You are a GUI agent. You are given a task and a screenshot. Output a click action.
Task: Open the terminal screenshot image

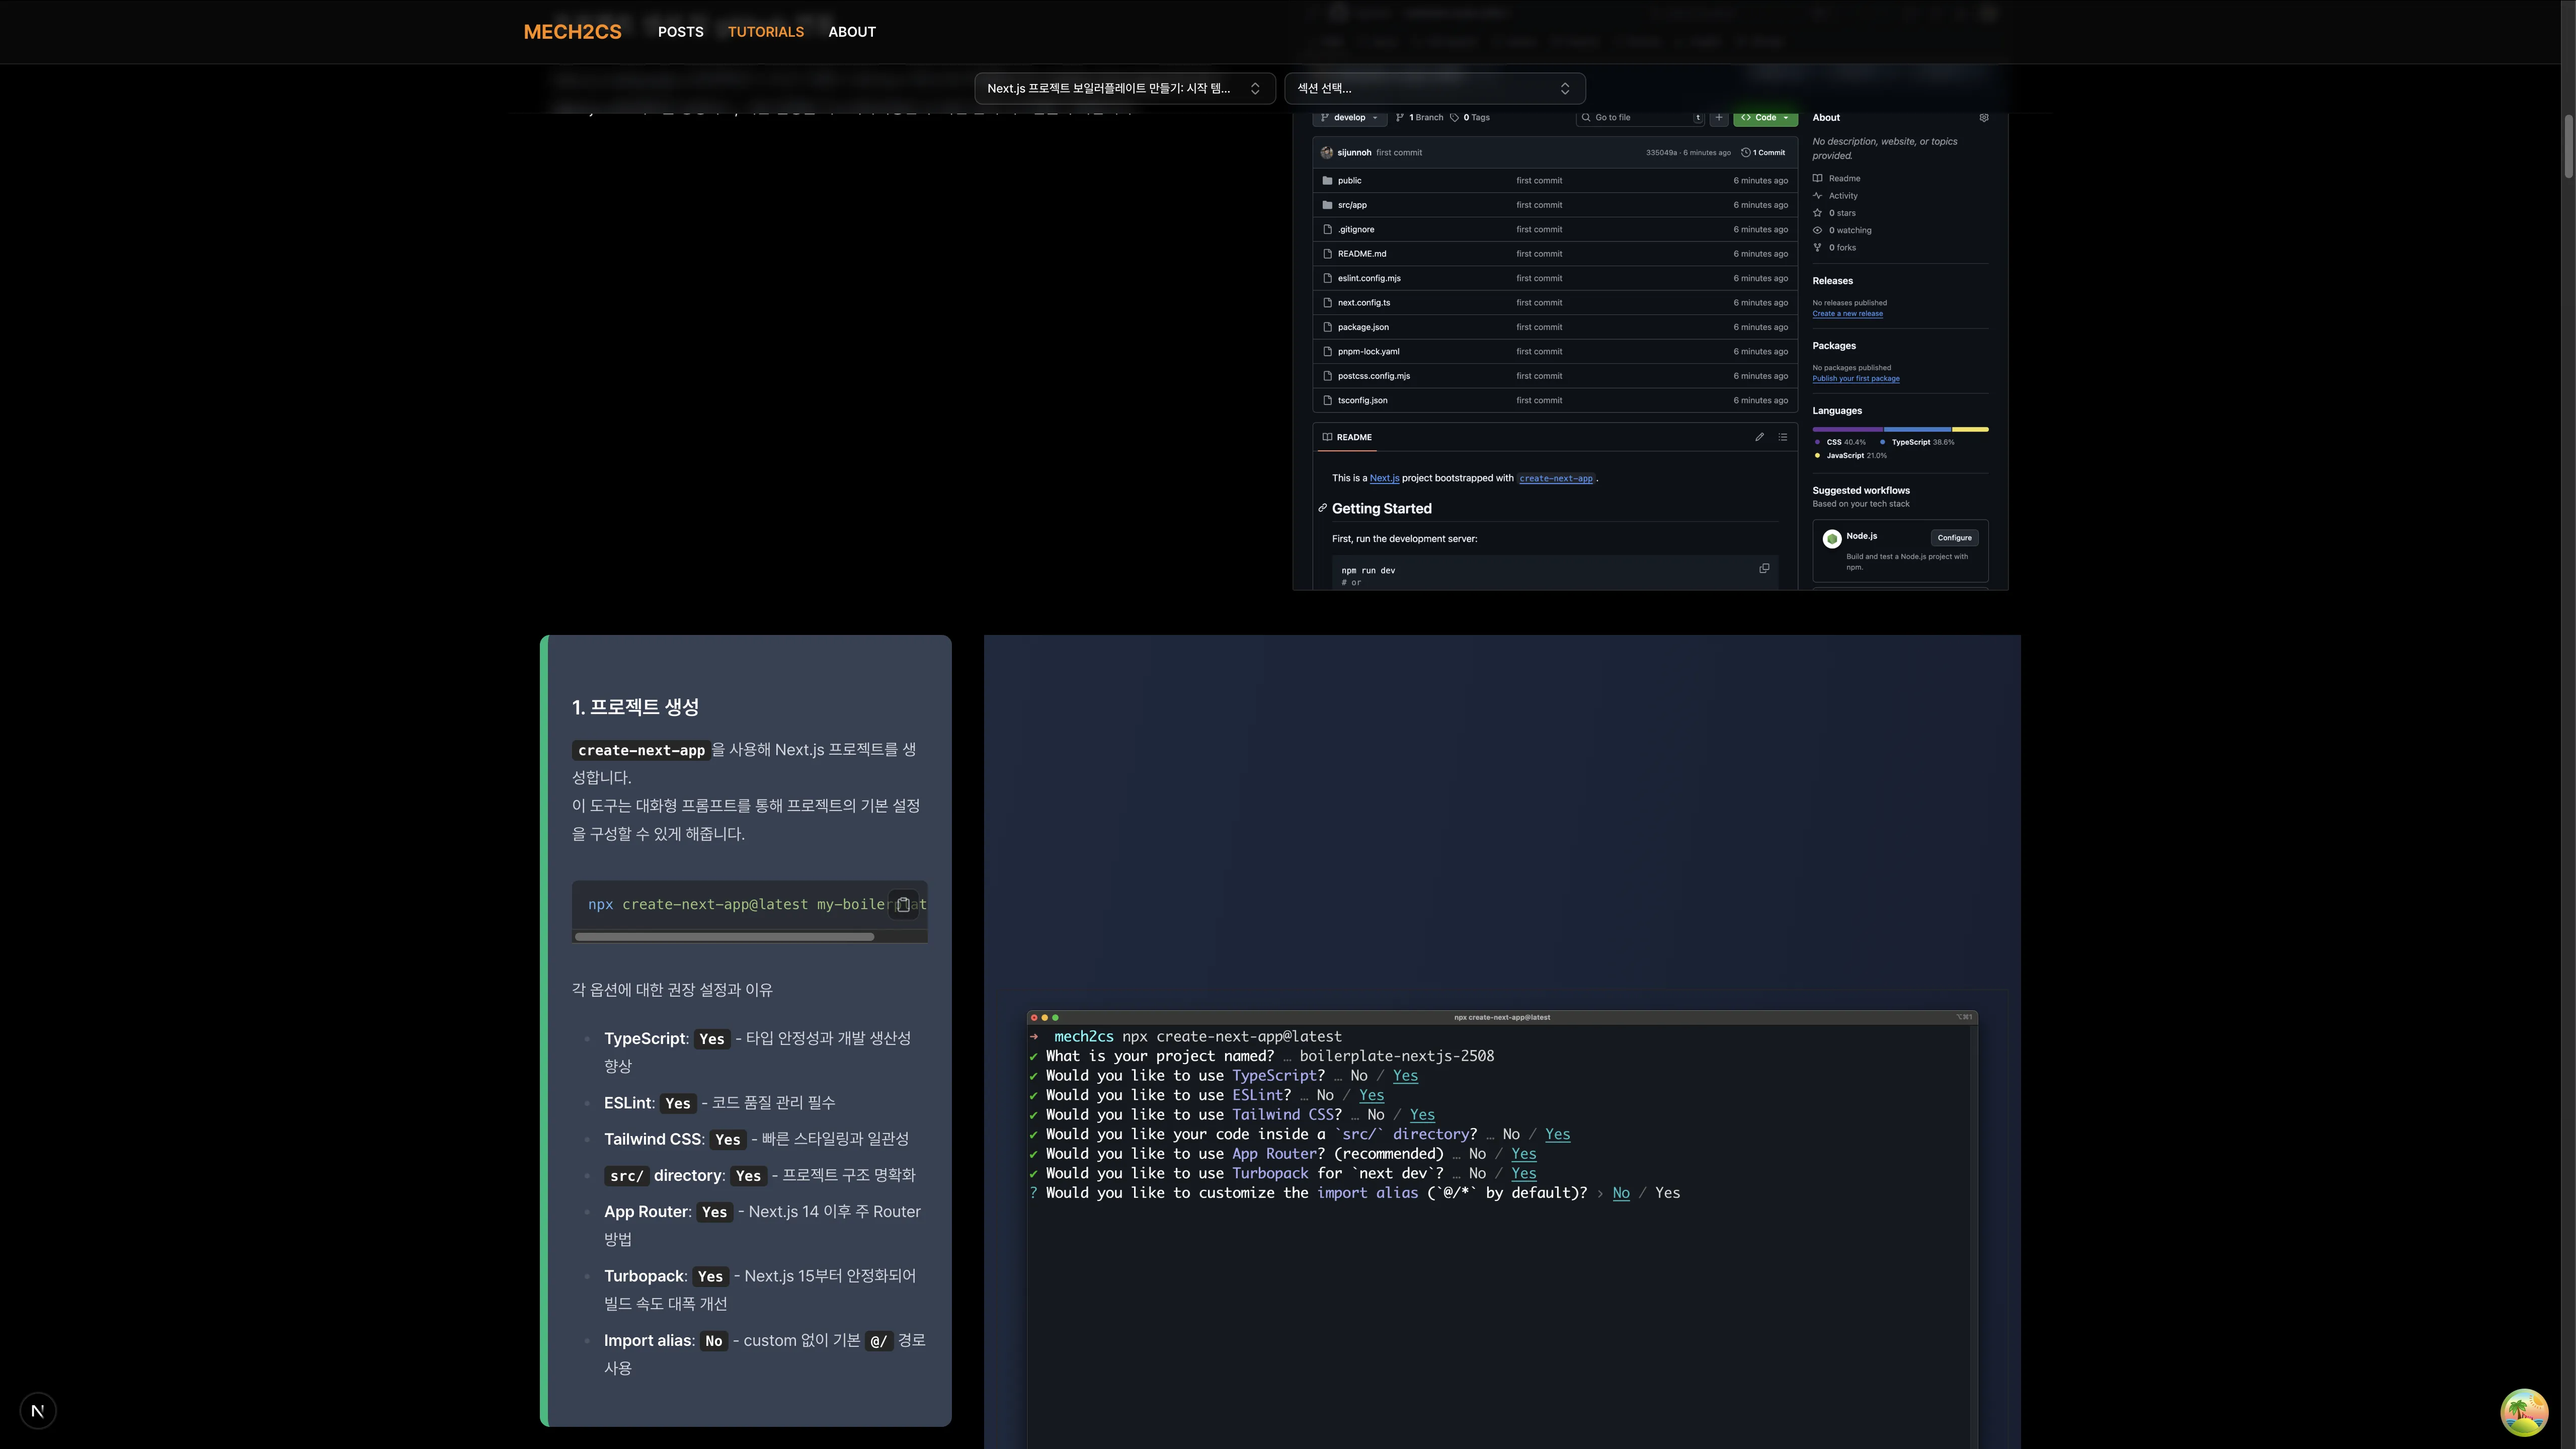tap(1501, 1200)
